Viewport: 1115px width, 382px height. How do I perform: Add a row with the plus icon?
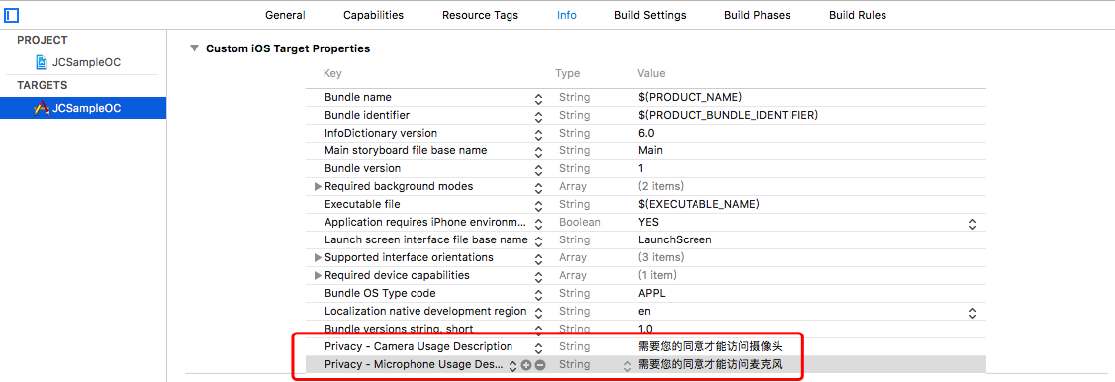[526, 365]
